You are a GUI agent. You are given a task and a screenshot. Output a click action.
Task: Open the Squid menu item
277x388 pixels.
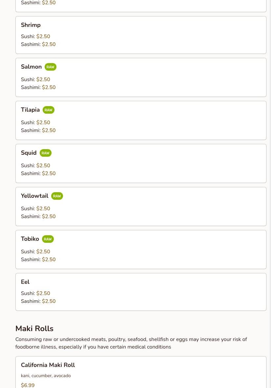point(29,153)
